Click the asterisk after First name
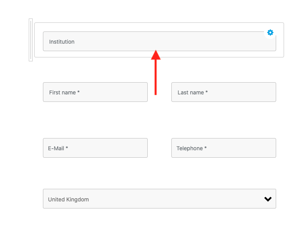 click(x=78, y=92)
